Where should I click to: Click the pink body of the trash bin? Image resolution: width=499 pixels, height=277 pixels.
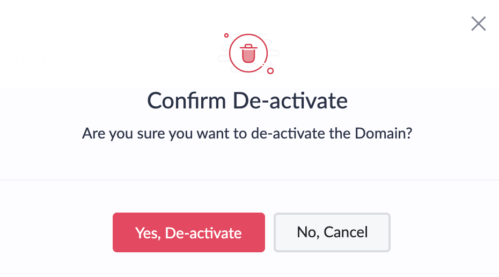pos(248,56)
